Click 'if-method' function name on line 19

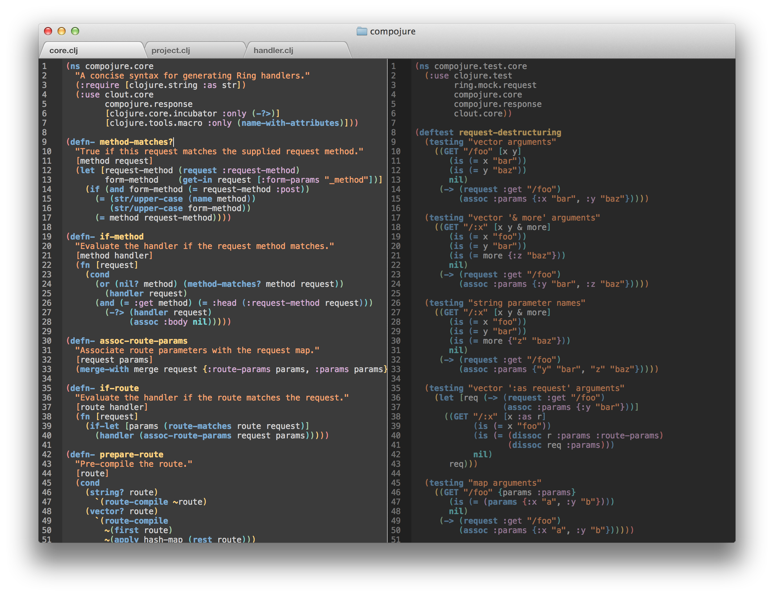tap(121, 237)
